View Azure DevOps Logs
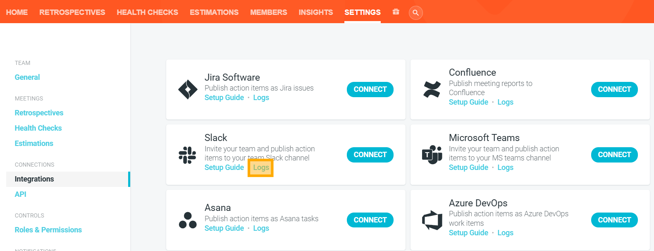 coord(506,233)
